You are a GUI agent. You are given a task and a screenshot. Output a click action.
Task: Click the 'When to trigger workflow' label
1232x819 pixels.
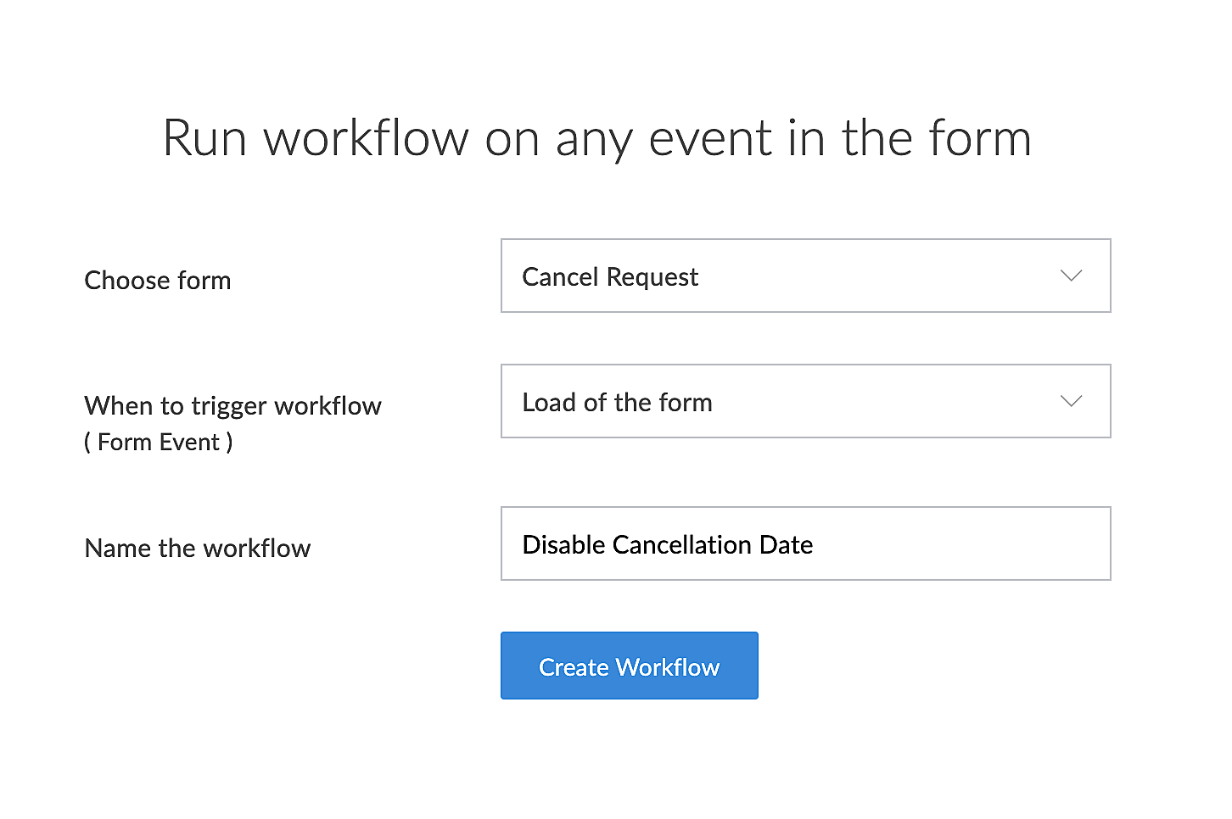tap(232, 406)
